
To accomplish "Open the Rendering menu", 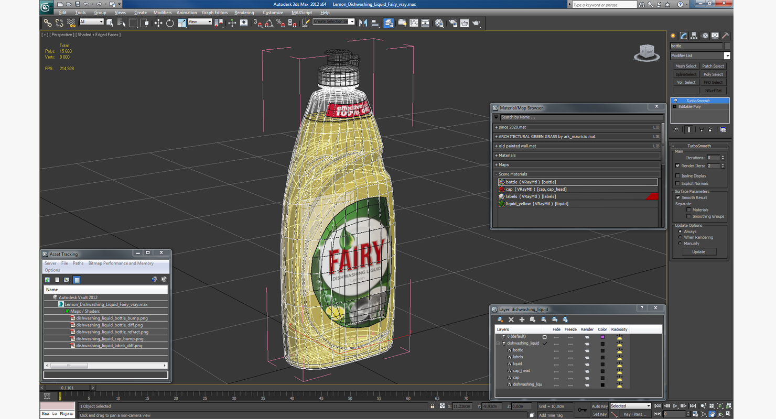I will tap(244, 13).
